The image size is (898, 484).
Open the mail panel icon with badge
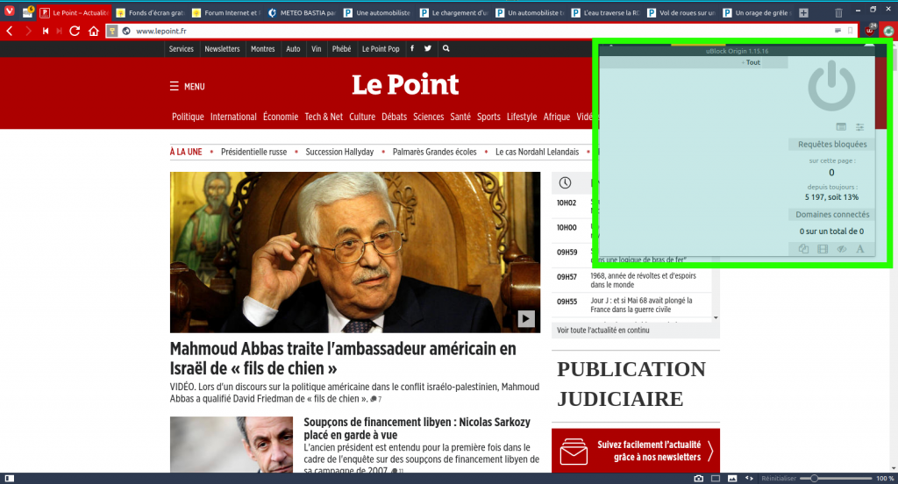(x=27, y=12)
